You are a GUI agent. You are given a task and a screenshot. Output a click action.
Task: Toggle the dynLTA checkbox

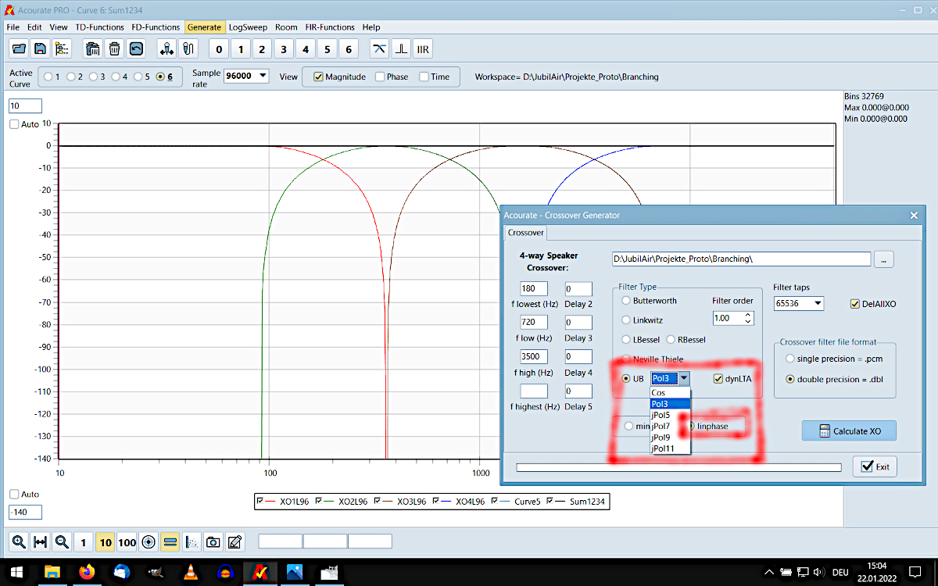[x=718, y=378]
